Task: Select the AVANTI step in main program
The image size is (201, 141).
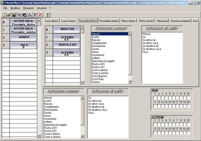Action: [23, 37]
